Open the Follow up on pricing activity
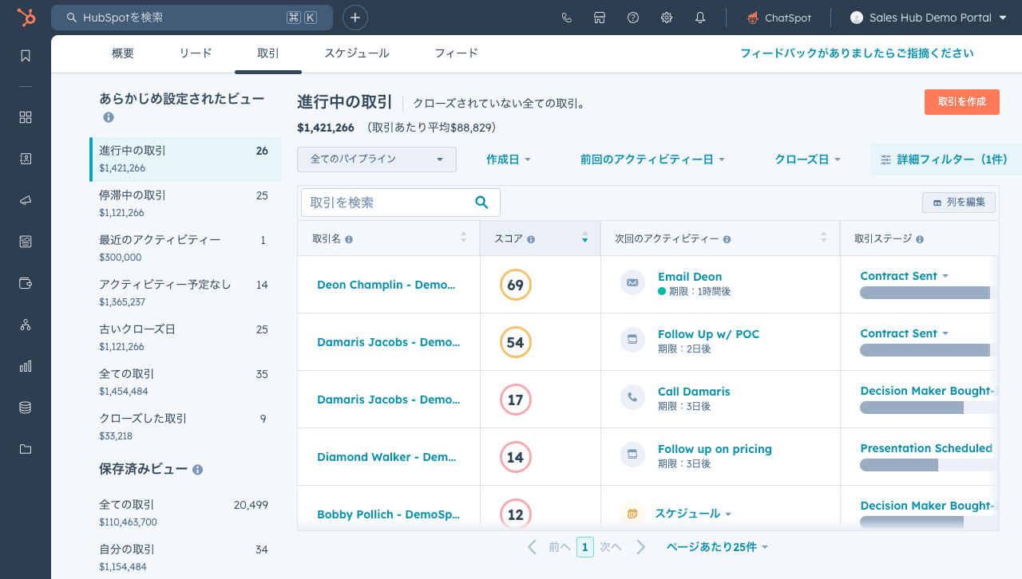Screen dimensions: 1022x579 715,449
